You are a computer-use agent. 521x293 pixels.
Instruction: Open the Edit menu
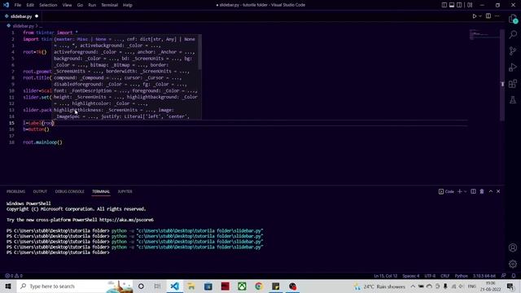tap(30, 5)
